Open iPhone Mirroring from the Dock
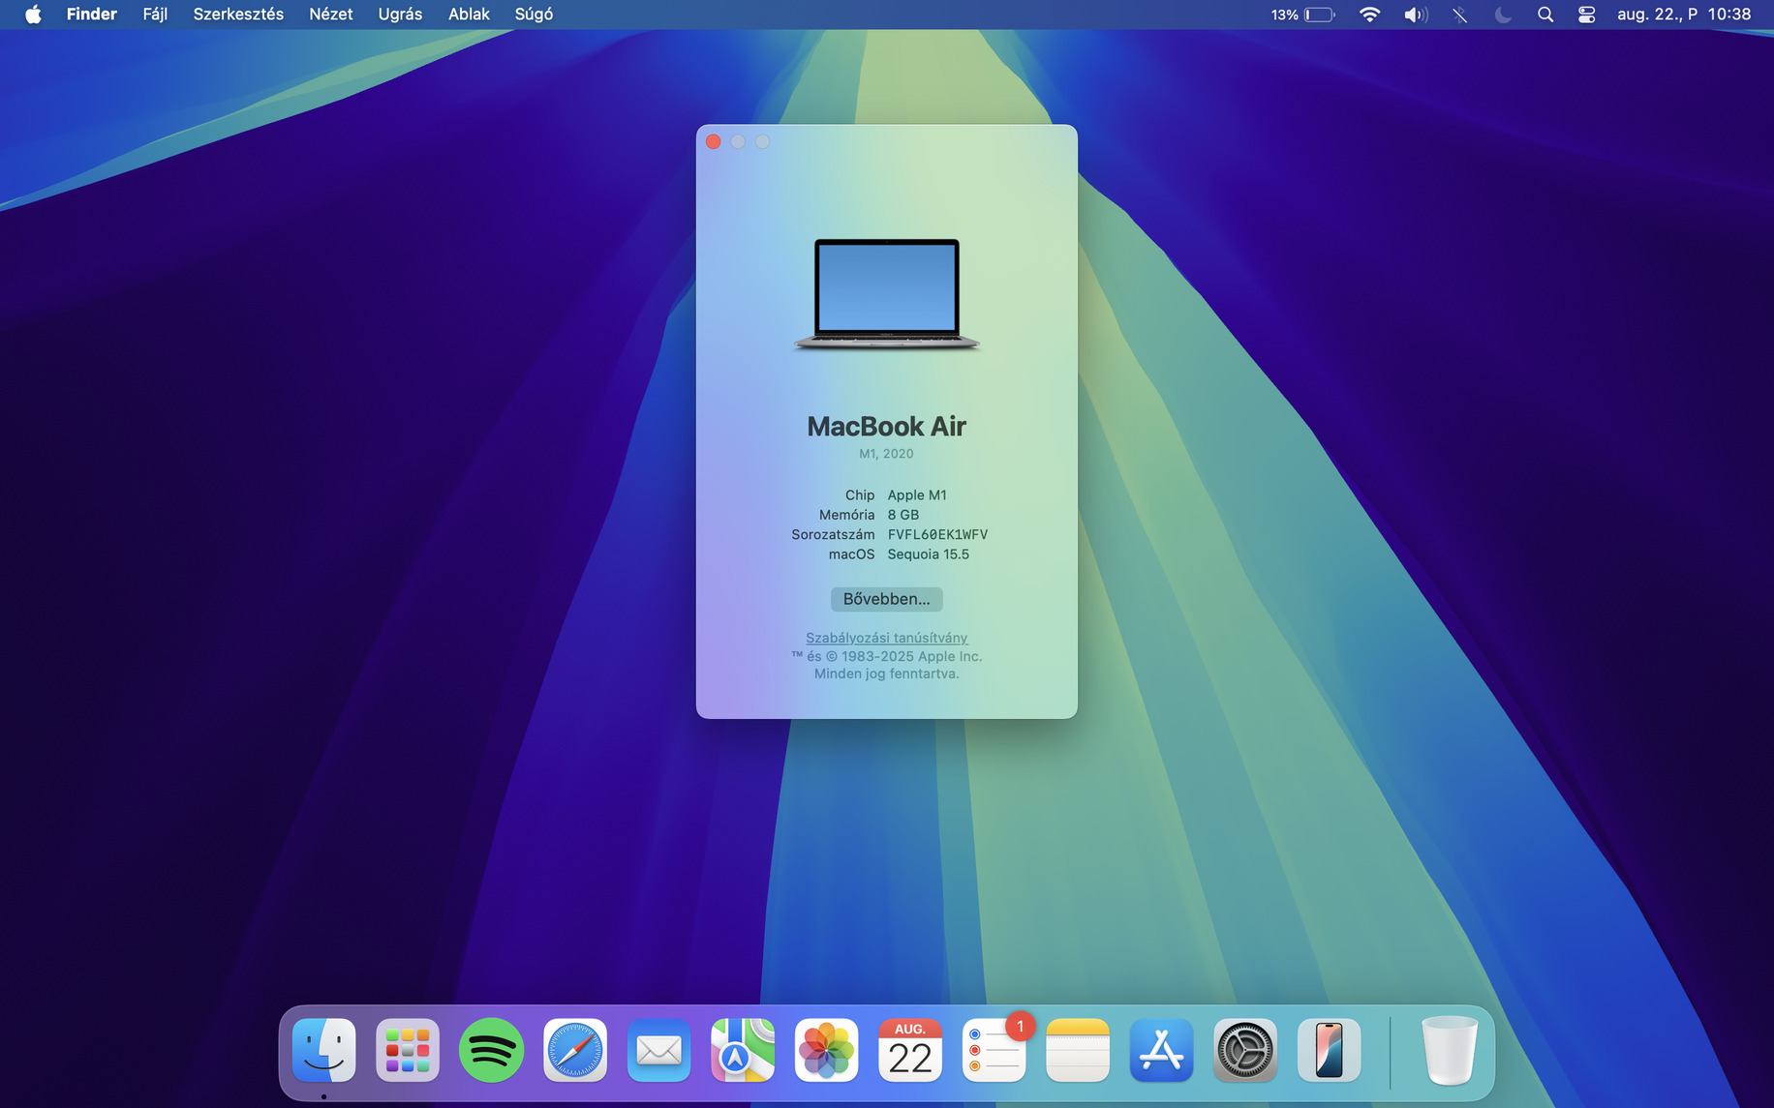 (1329, 1050)
